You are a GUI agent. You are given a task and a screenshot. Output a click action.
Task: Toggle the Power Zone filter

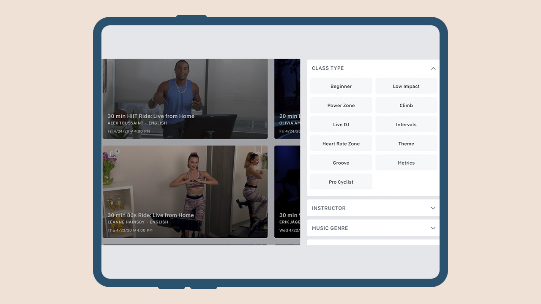click(341, 106)
